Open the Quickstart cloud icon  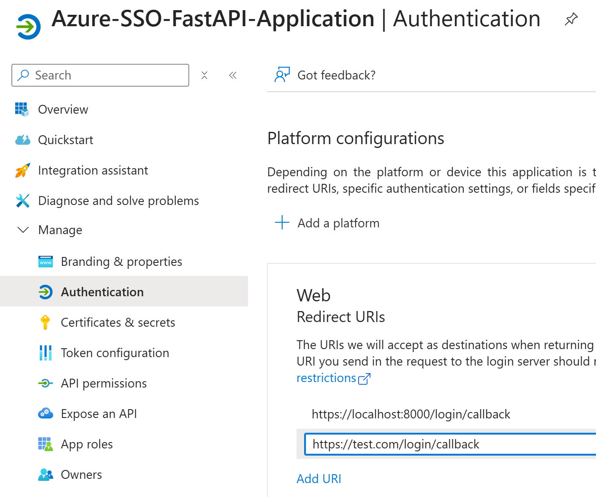[23, 140]
